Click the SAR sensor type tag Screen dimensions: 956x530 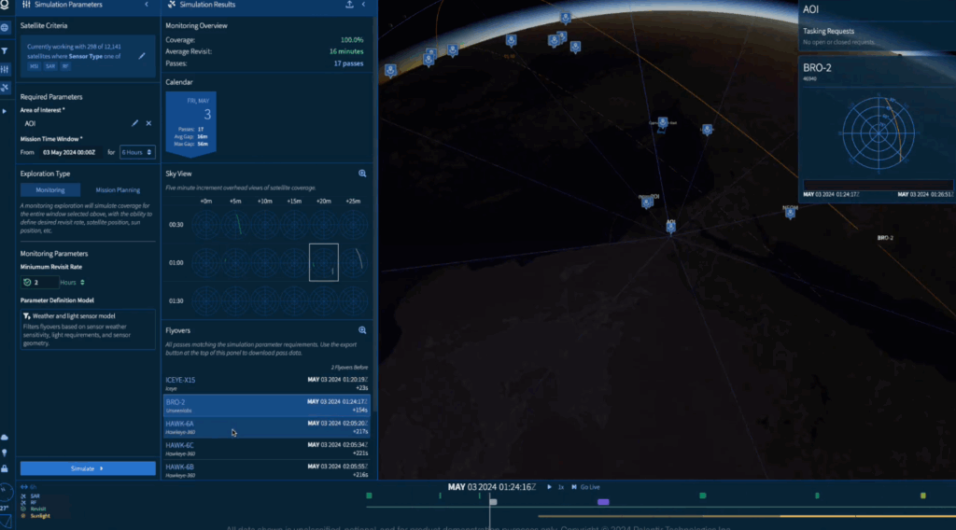50,66
